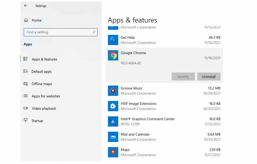Click the HEIF Image Extensions app icon
This screenshot has height=164, width=257.
(113, 106)
